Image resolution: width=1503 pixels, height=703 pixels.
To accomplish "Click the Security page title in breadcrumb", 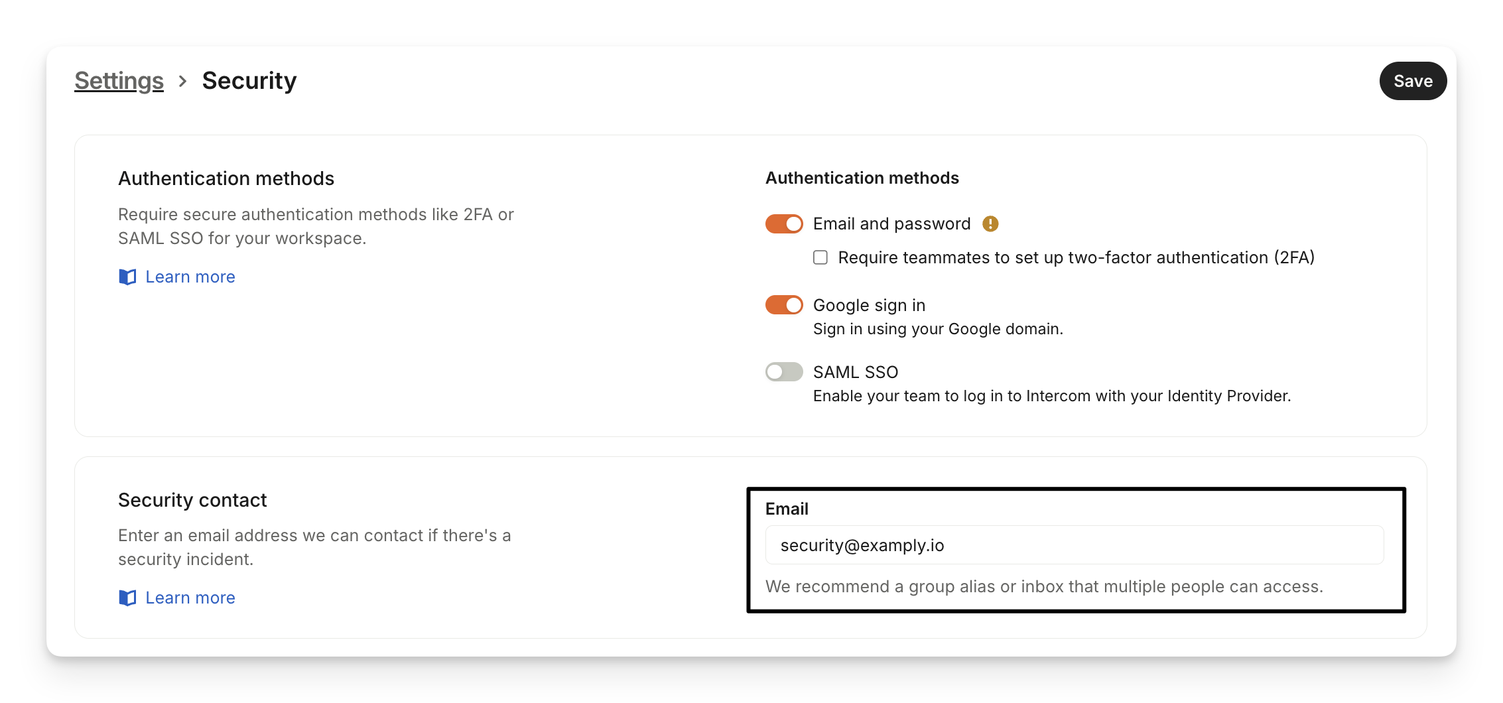I will point(249,81).
